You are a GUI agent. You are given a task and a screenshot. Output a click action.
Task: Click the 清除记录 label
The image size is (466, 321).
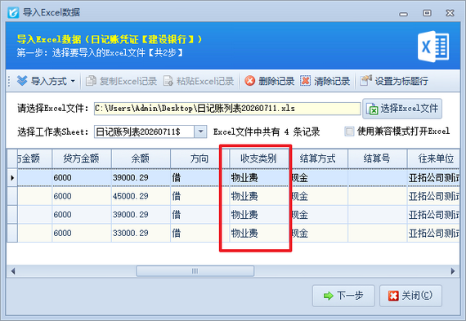[x=332, y=81]
